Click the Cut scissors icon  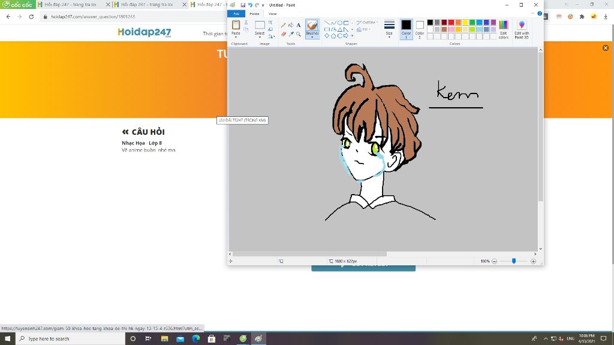coord(246,23)
